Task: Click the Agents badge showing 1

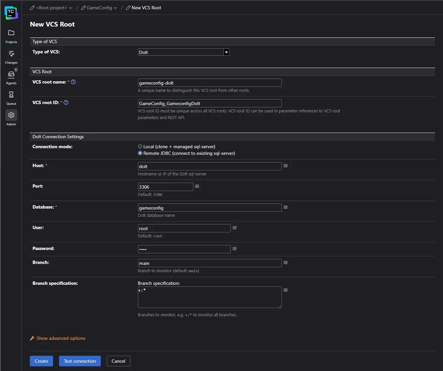Action: [x=16, y=70]
